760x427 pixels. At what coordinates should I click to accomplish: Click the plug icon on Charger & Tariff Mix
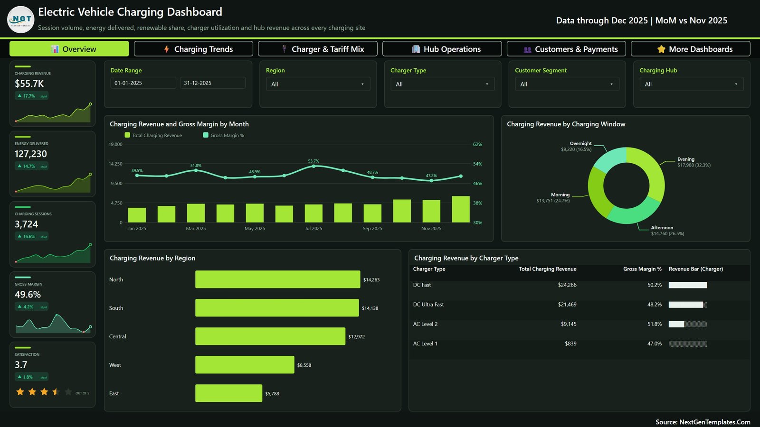pyautogui.click(x=284, y=49)
